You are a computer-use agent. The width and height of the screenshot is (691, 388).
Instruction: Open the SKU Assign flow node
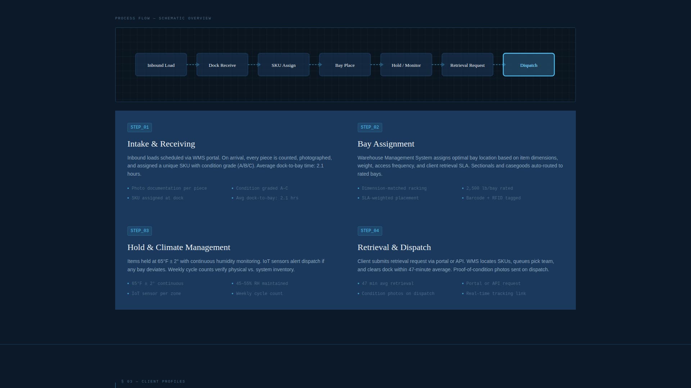tap(284, 65)
